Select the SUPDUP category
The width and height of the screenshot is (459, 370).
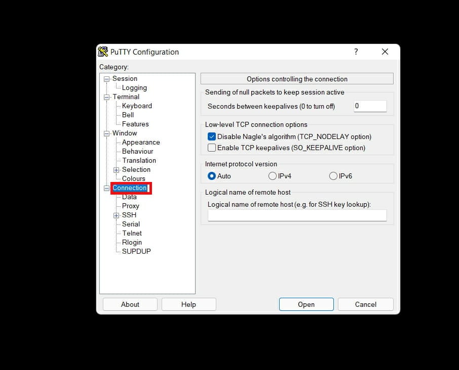coord(136,251)
